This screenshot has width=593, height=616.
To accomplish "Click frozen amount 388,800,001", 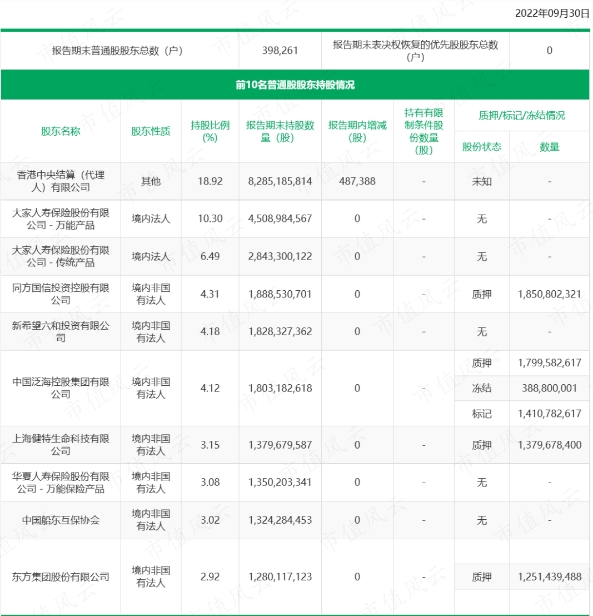I will tap(550, 388).
